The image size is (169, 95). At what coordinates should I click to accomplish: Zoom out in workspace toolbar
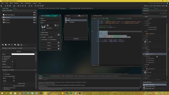click(36, 6)
